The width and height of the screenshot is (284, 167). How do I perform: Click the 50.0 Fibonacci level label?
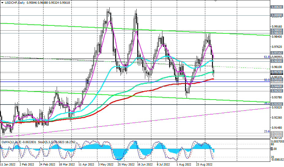coord(267,80)
